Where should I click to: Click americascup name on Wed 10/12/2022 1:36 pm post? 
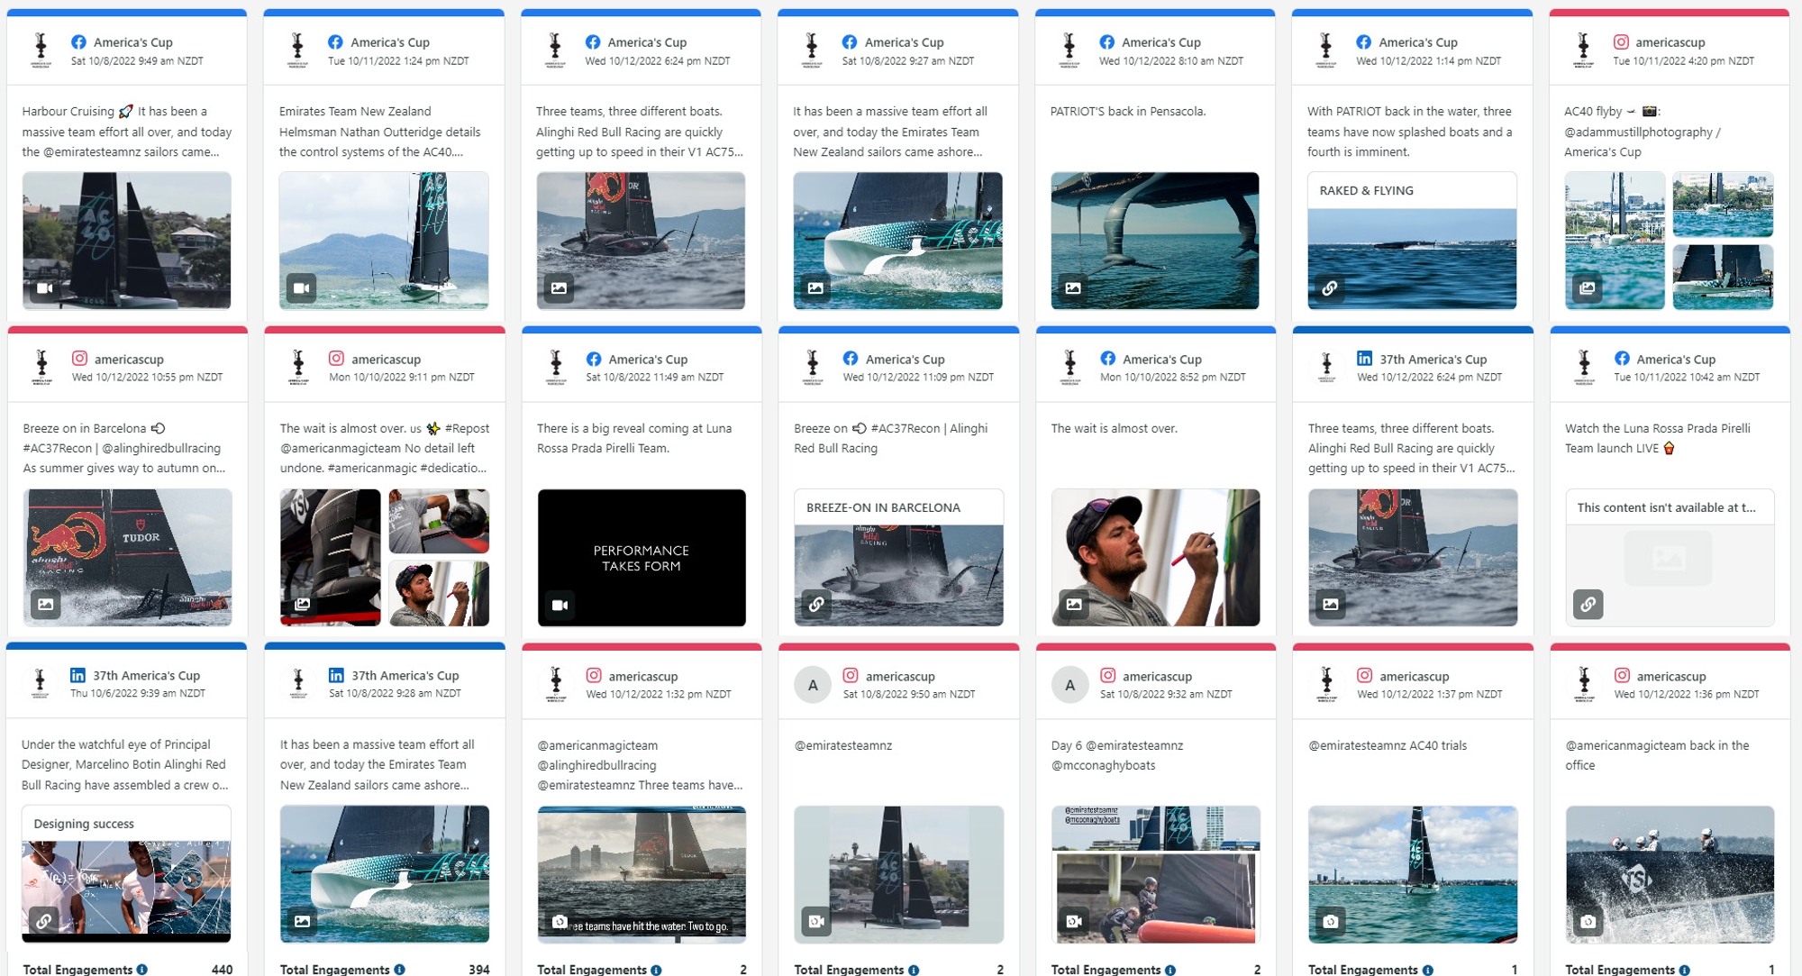click(x=1670, y=676)
